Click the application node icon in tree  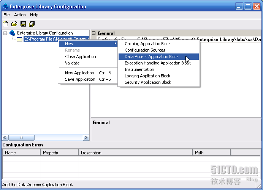[19, 39]
